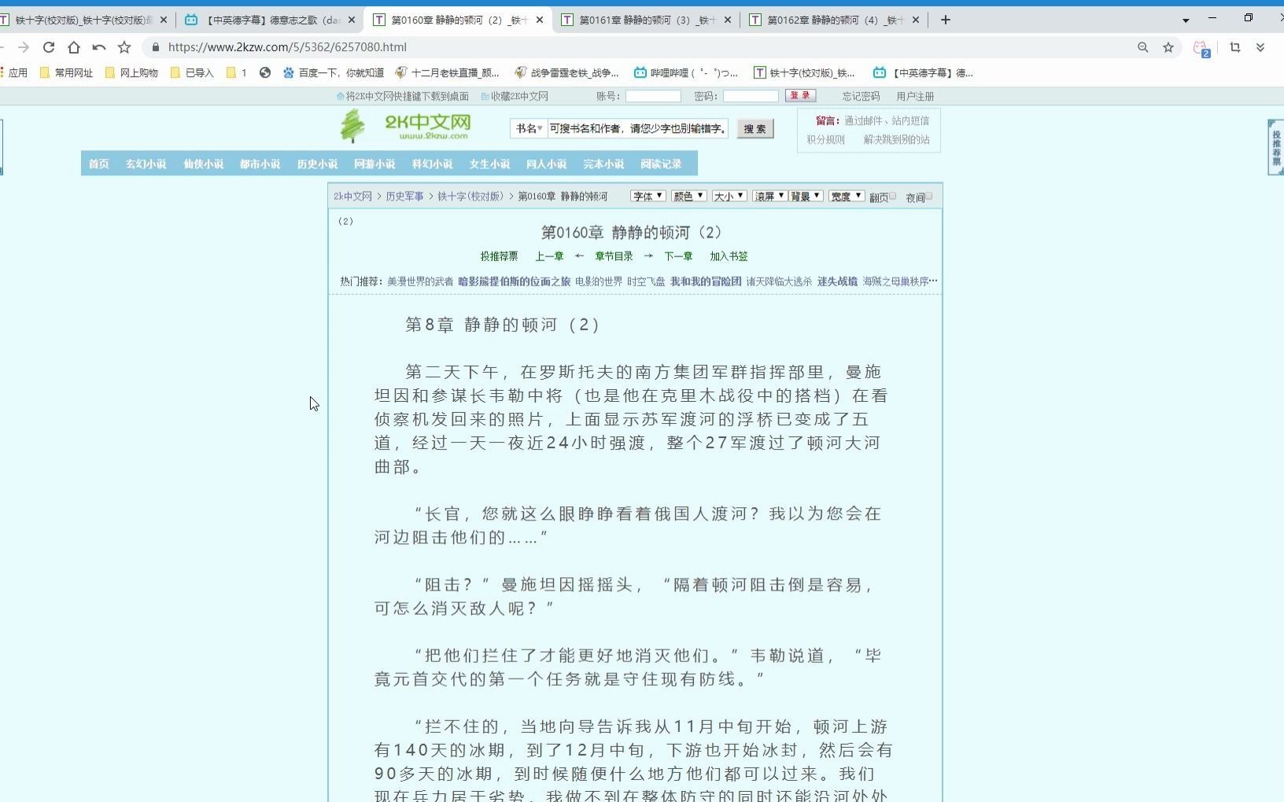1284x802 pixels.
Task: Go to 下一章 next chapter
Action: pos(678,256)
